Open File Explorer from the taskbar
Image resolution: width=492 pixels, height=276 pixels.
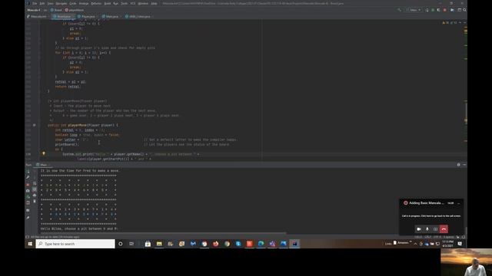pyautogui.click(x=159, y=244)
